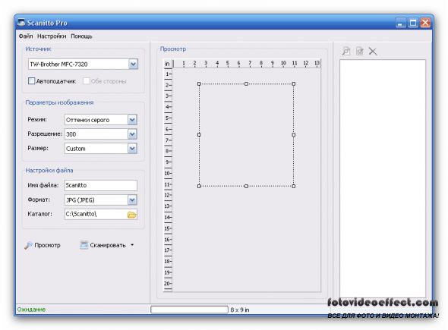Enable the Автоподатчик checkbox

31,81
